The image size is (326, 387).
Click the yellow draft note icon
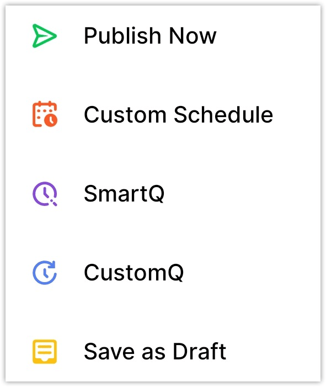[x=45, y=352]
